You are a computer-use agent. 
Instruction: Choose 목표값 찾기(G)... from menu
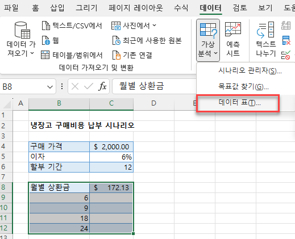tap(246, 87)
